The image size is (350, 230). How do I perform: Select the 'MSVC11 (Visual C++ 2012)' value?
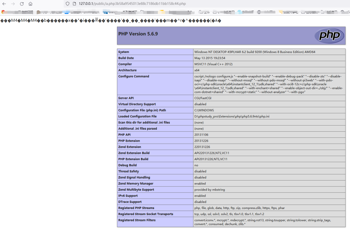(213, 64)
